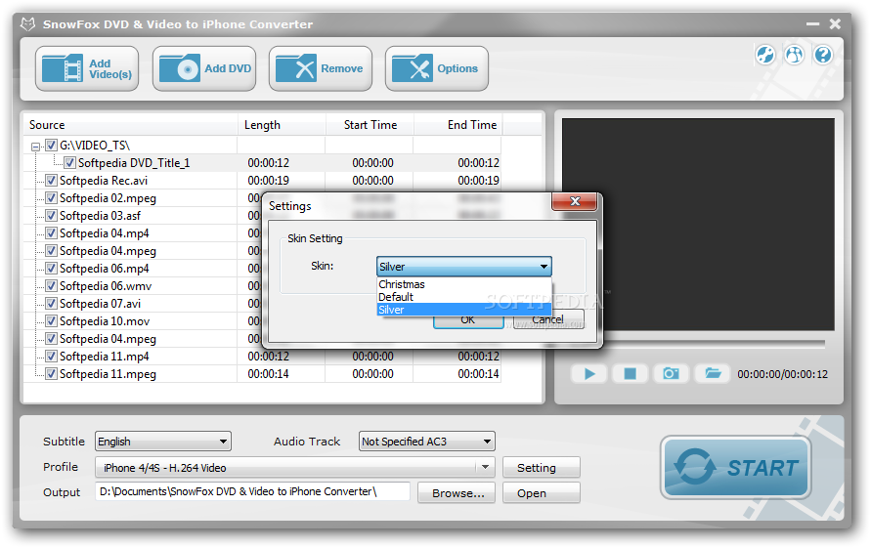871x548 pixels.
Task: Start conversion with the START button
Action: coord(735,468)
